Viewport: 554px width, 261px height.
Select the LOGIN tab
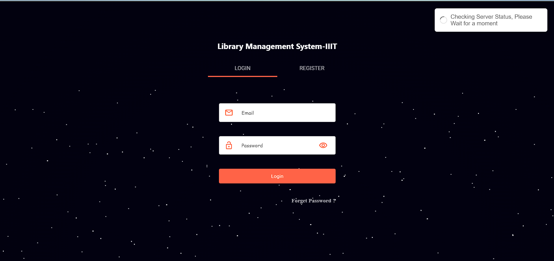point(242,68)
